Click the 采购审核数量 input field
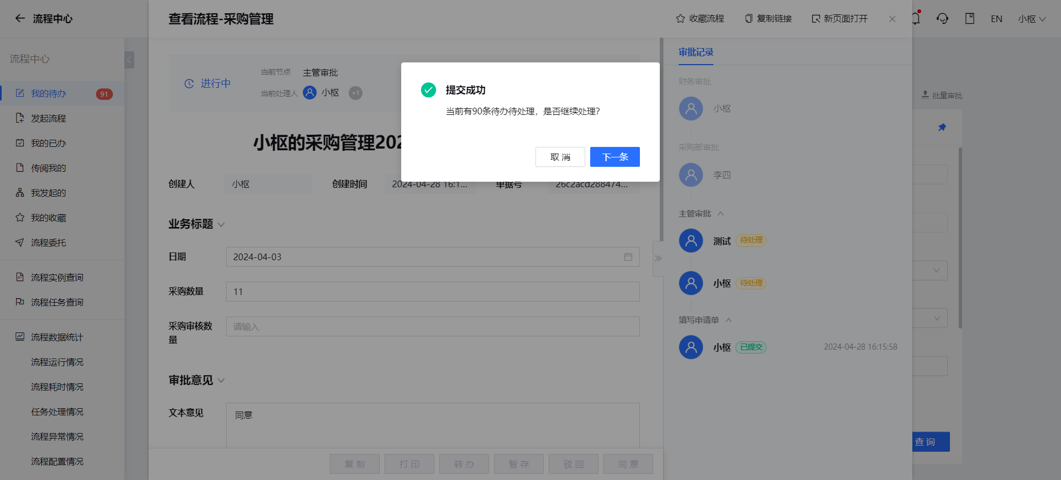 433,326
